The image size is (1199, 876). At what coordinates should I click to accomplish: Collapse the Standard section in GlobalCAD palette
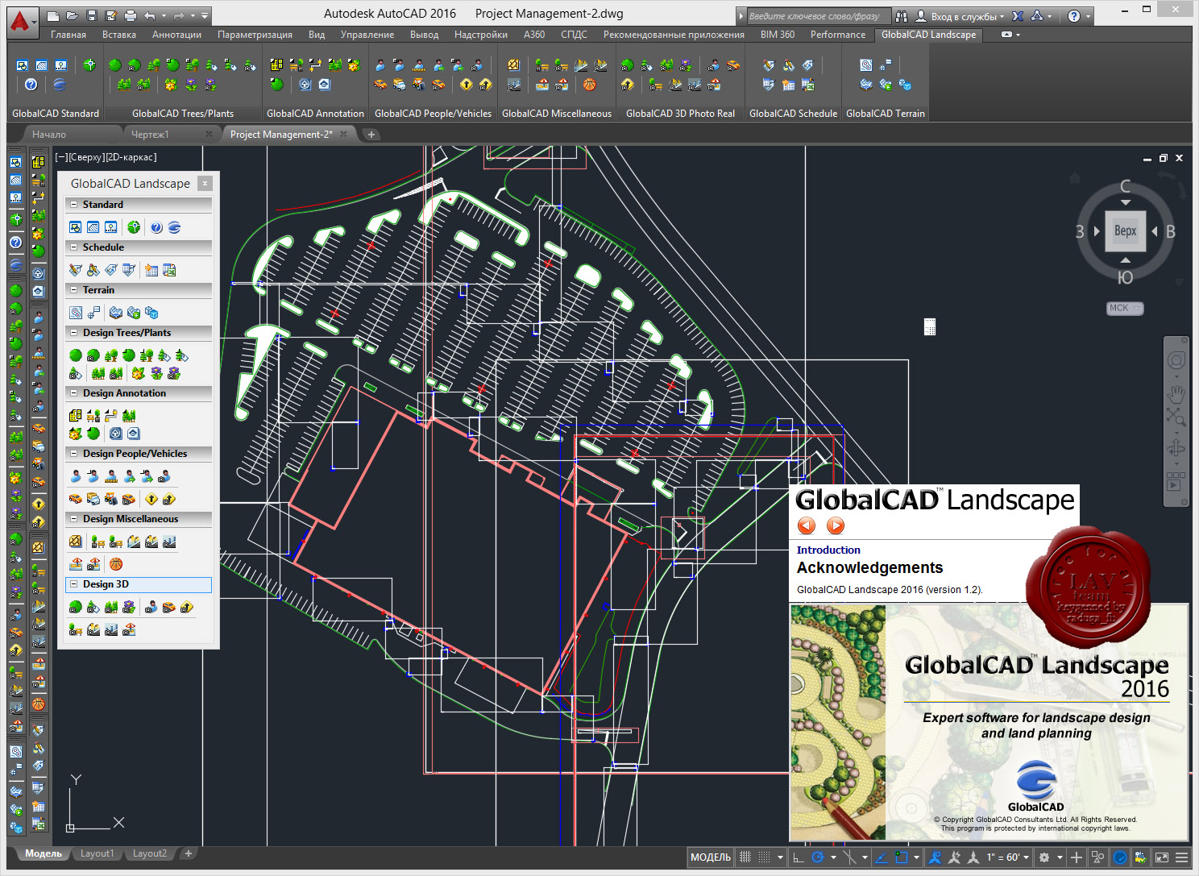74,205
